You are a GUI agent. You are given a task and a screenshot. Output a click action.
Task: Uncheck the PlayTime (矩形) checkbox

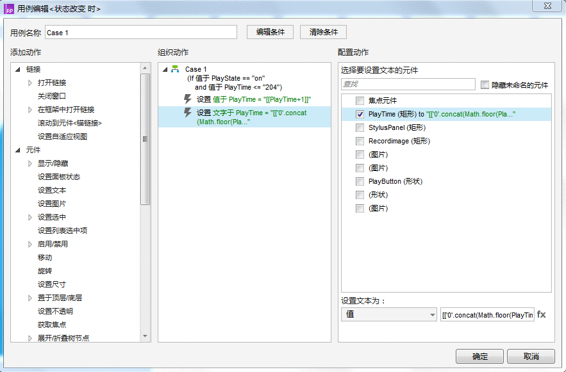360,114
